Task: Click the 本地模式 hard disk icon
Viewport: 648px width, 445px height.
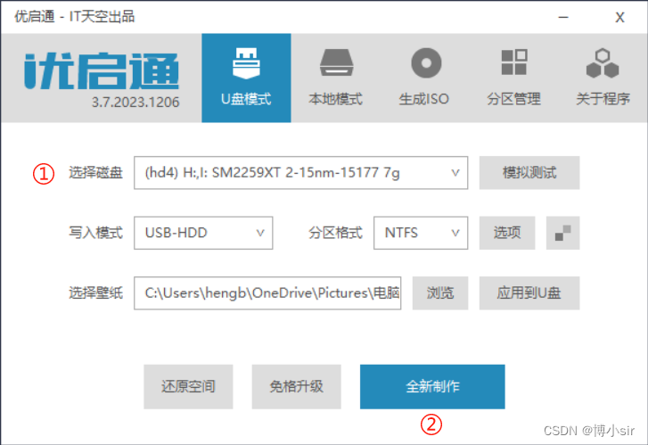Action: (x=336, y=62)
